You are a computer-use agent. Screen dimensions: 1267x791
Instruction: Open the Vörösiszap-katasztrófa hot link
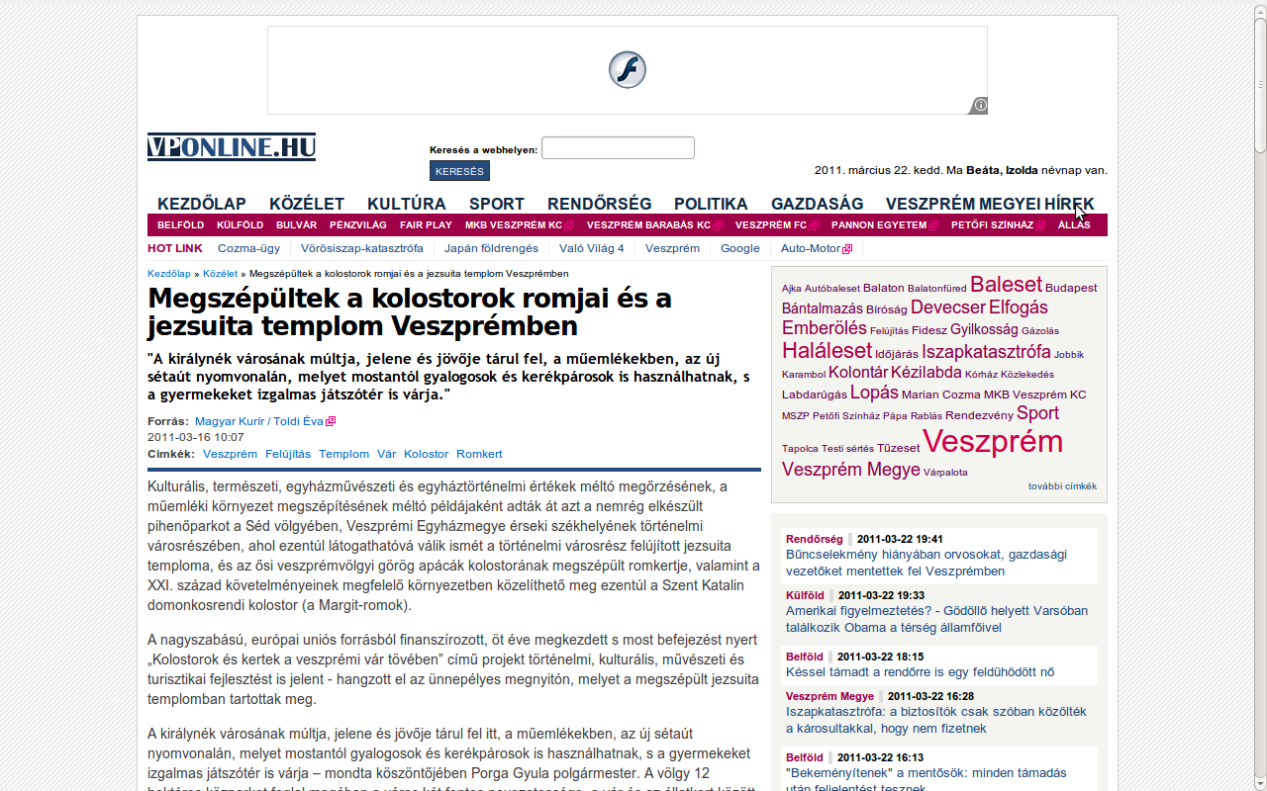point(362,249)
